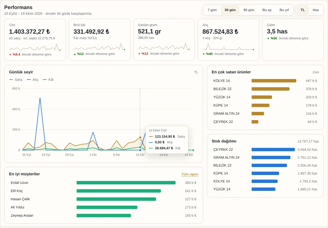Click the KÜPE 14 stock value 1.957,35 has
The image size is (328, 228).
(307, 173)
